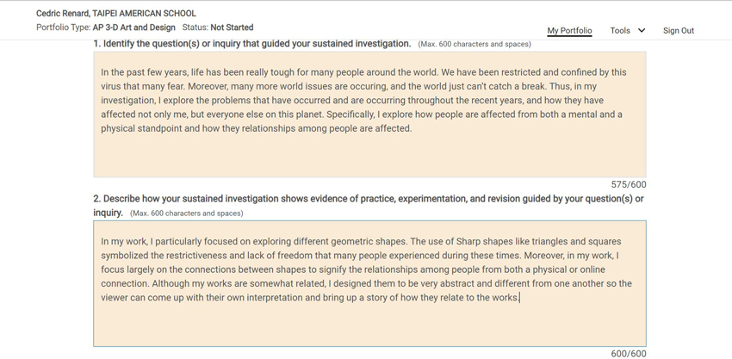Click the 'Max. 600 characters' hint for question 1

475,45
